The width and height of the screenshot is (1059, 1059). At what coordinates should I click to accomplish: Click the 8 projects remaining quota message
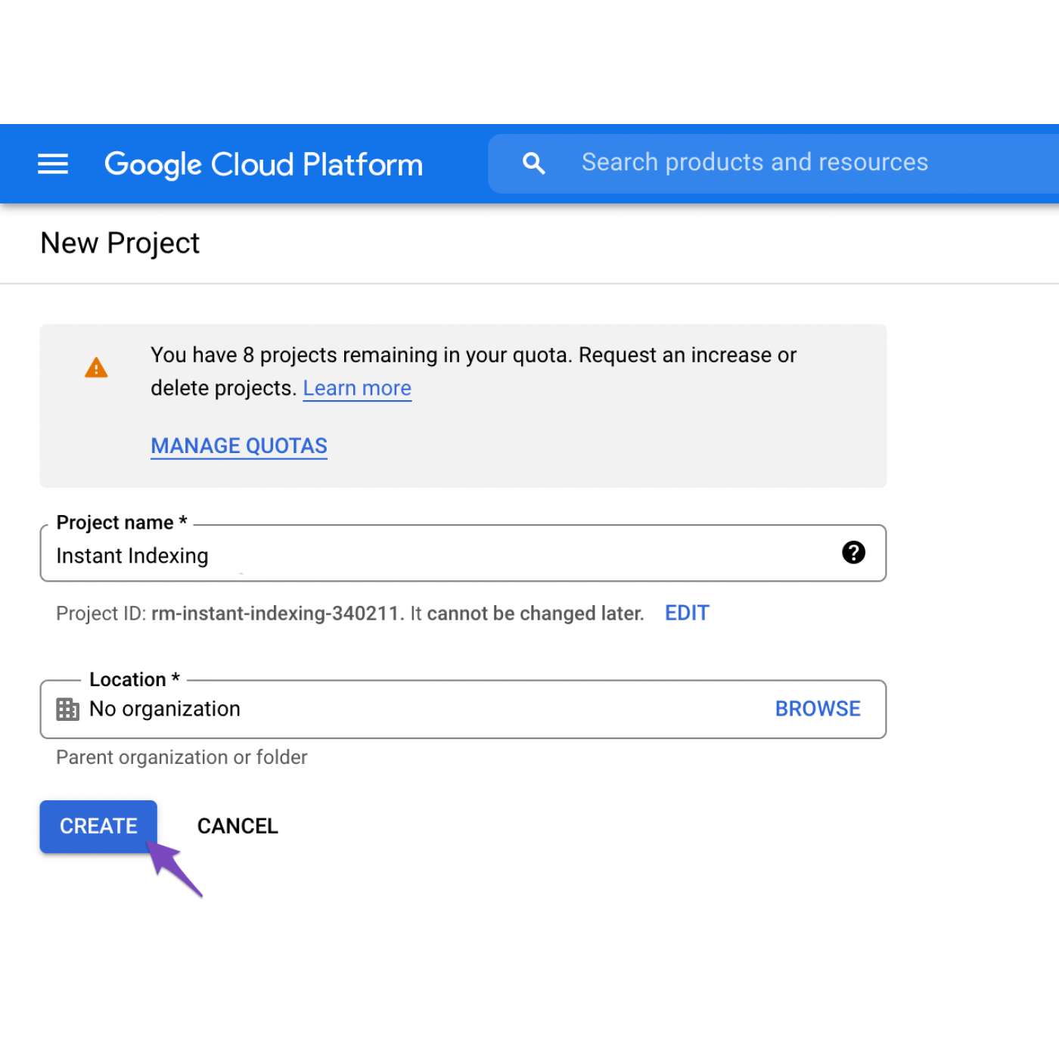(473, 356)
